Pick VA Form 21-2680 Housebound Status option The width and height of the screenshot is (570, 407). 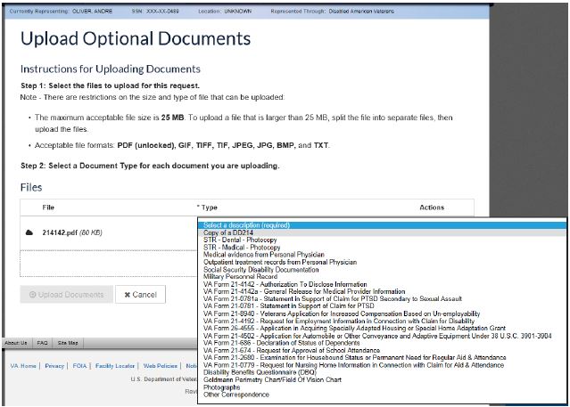[x=382, y=358]
